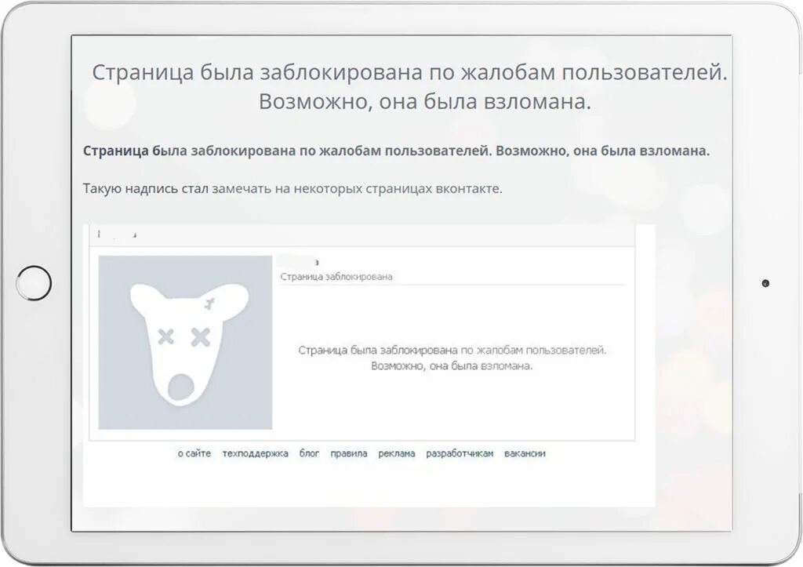This screenshot has width=803, height=567.
Task: Click the crossed-out eyes on the dog icon
Action: click(x=186, y=337)
